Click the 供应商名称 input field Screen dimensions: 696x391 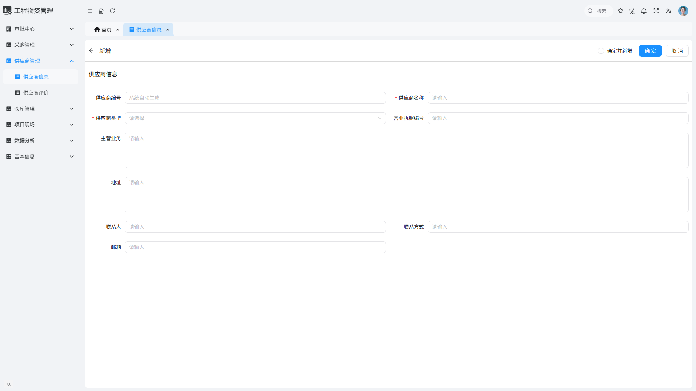pos(558,98)
